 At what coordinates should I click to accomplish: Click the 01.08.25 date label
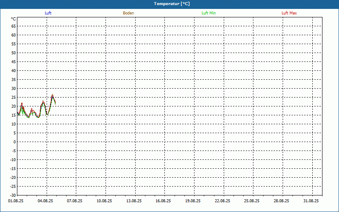pyautogui.click(x=16, y=201)
